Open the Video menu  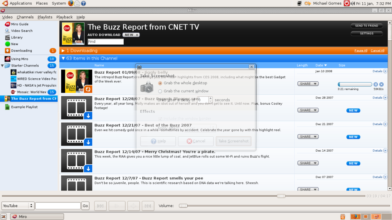click(x=7, y=17)
